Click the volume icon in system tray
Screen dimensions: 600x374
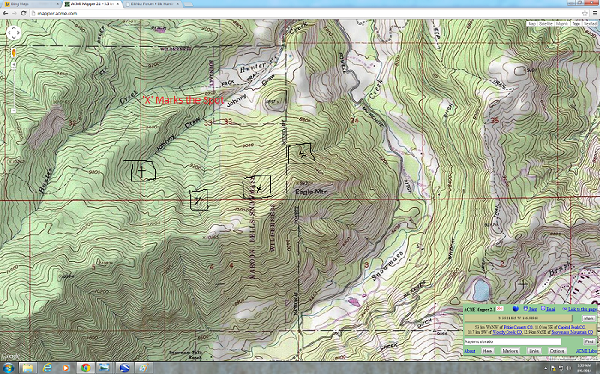tap(567, 368)
